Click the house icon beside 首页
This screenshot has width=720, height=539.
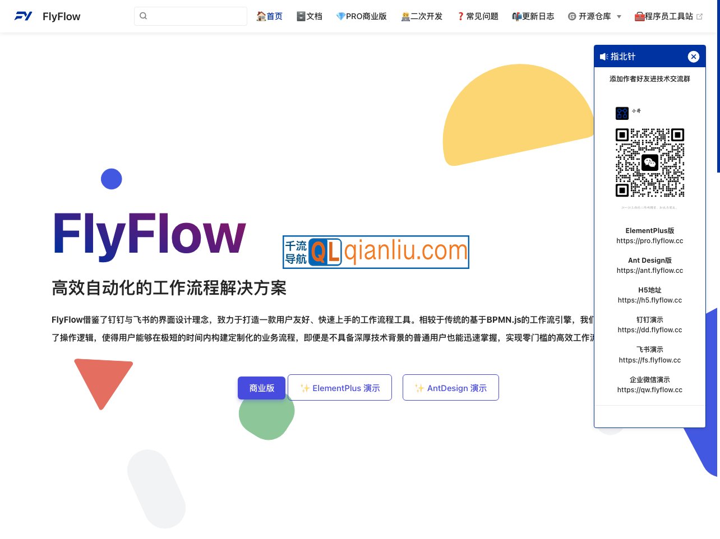261,16
